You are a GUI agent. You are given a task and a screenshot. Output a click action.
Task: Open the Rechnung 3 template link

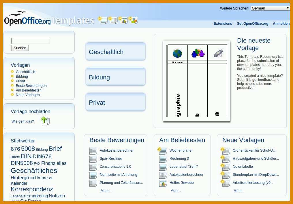[x=179, y=159]
